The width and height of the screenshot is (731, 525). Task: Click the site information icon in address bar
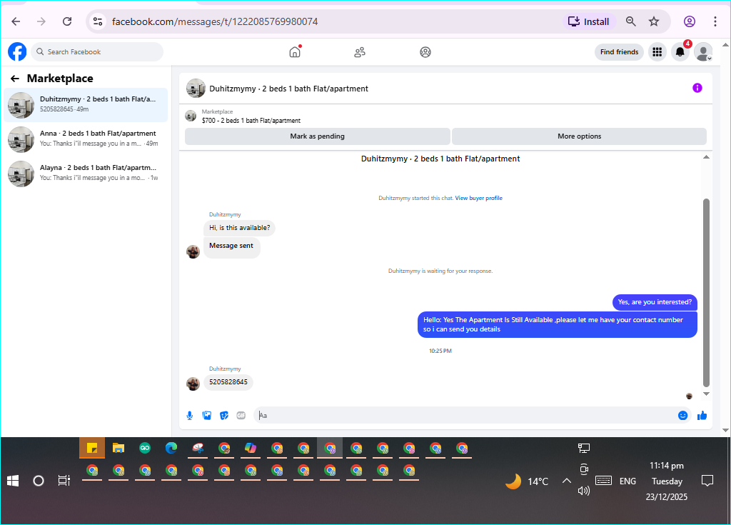point(98,21)
